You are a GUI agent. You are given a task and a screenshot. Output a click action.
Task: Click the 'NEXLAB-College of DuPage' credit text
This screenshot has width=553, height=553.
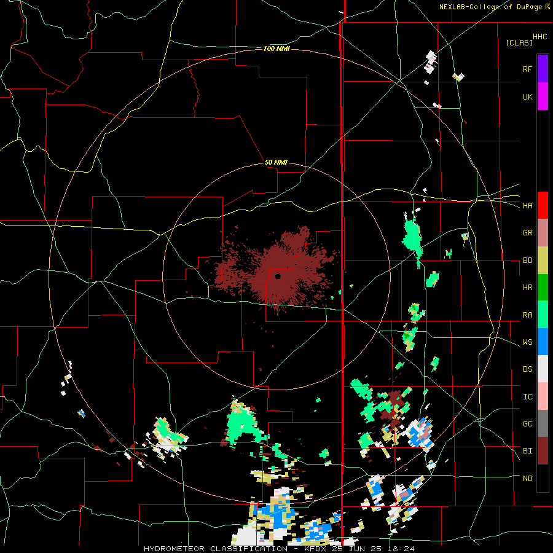pos(492,7)
